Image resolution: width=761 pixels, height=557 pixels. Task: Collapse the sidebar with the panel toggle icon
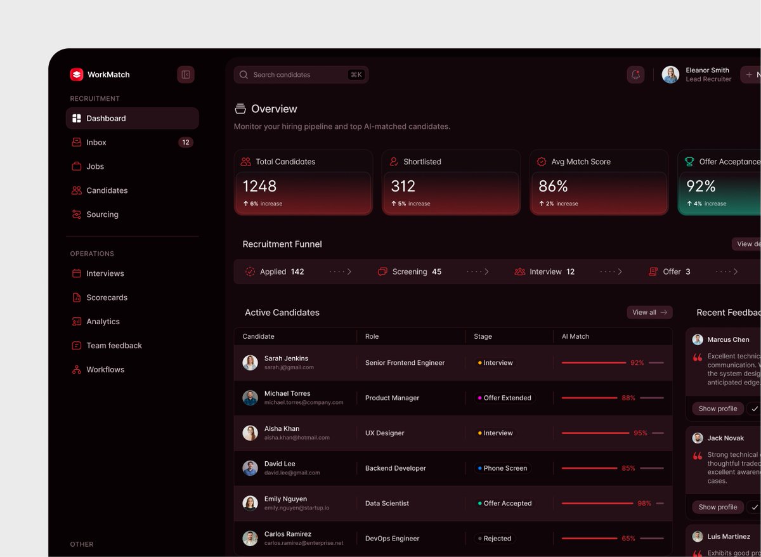click(x=186, y=74)
